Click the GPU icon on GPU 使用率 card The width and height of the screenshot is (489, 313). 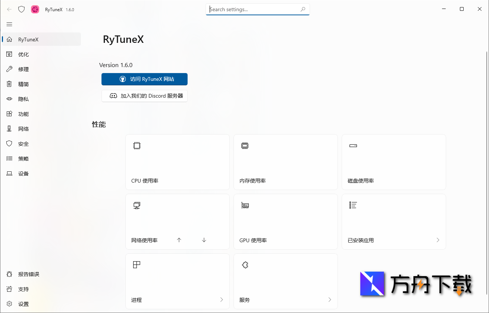point(245,205)
